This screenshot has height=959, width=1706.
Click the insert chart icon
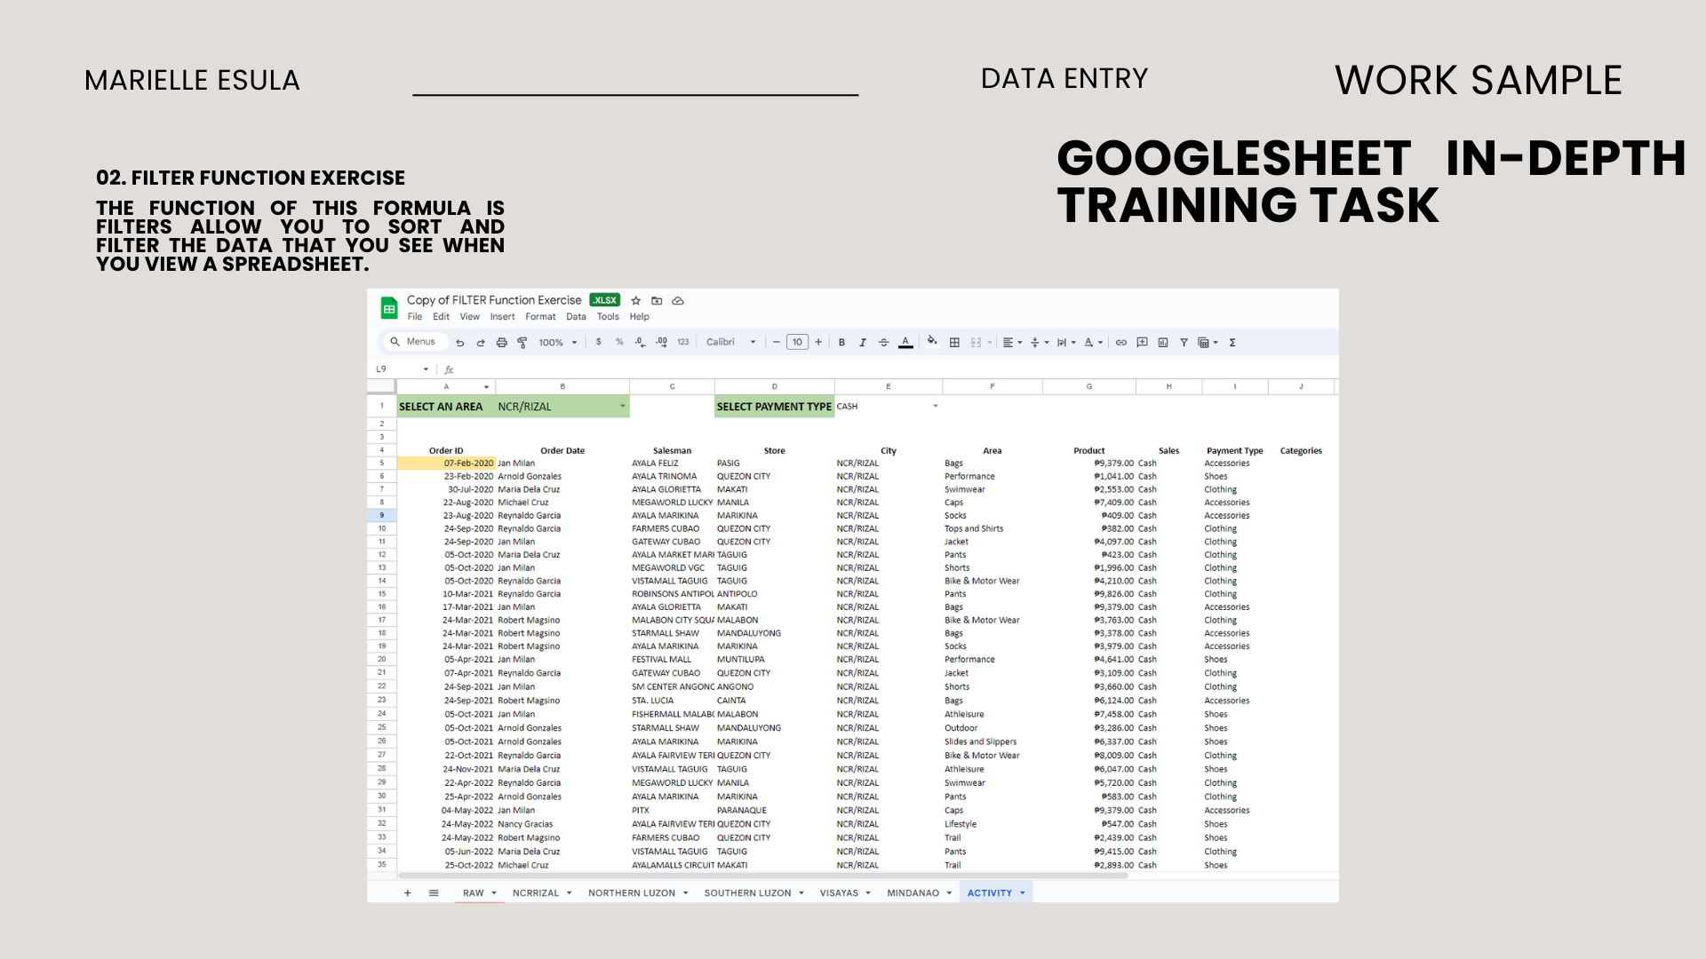point(1163,343)
